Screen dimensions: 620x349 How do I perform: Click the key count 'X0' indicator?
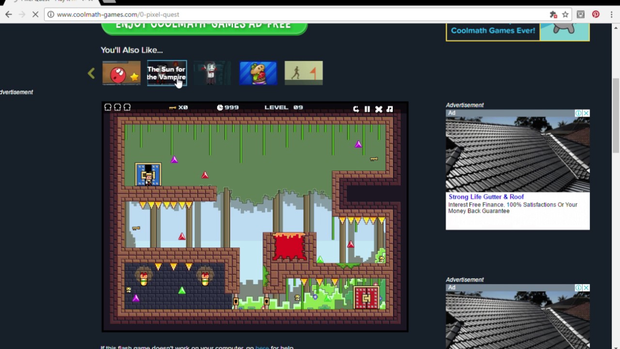178,108
